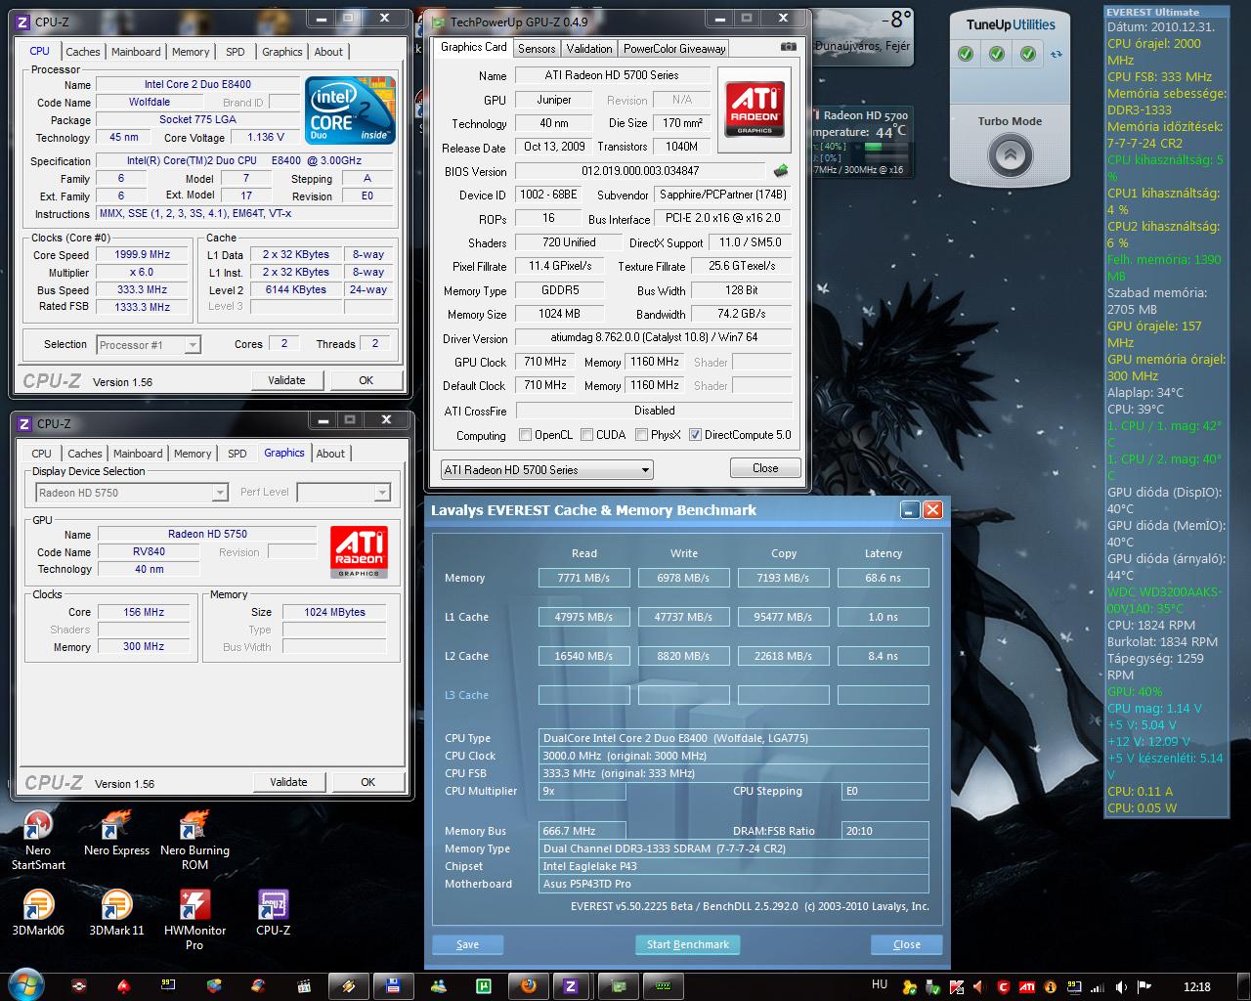Click ATI Radeon logo in CPU-Z Graphics tab
Screen dimensions: 1251x1001
pos(359,552)
